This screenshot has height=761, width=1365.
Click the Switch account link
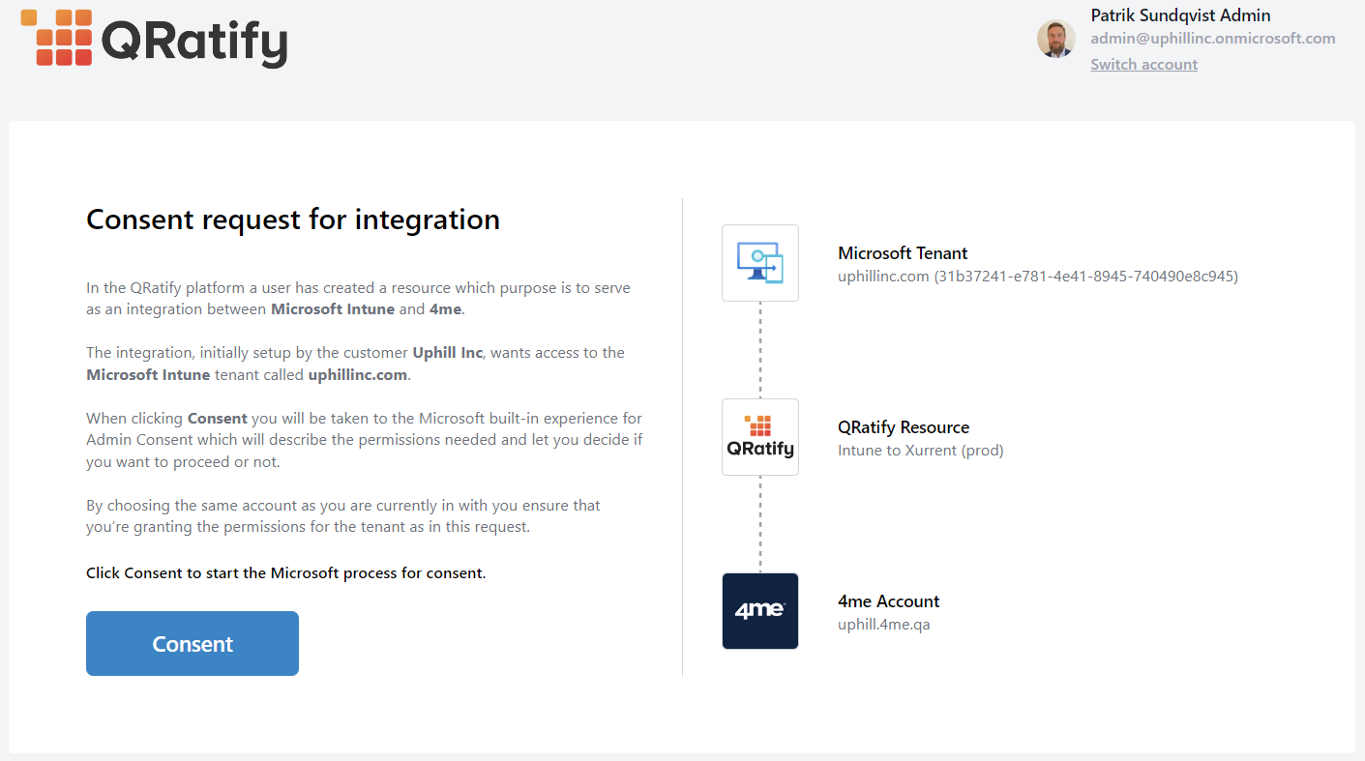[1143, 65]
